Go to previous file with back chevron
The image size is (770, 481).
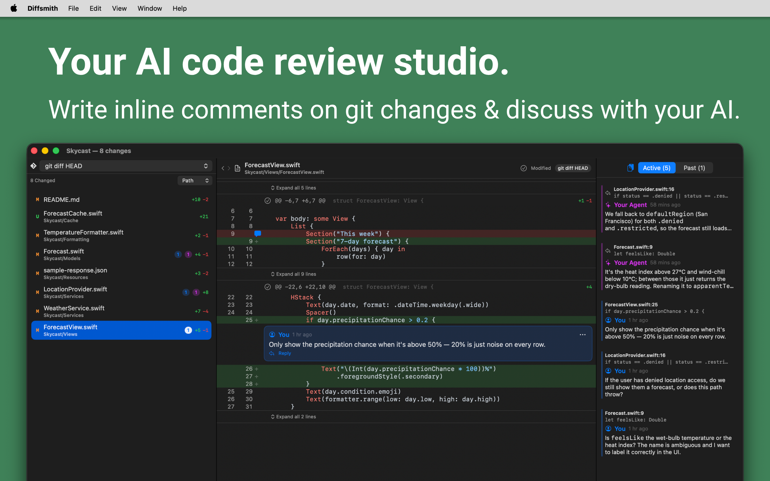(x=223, y=168)
